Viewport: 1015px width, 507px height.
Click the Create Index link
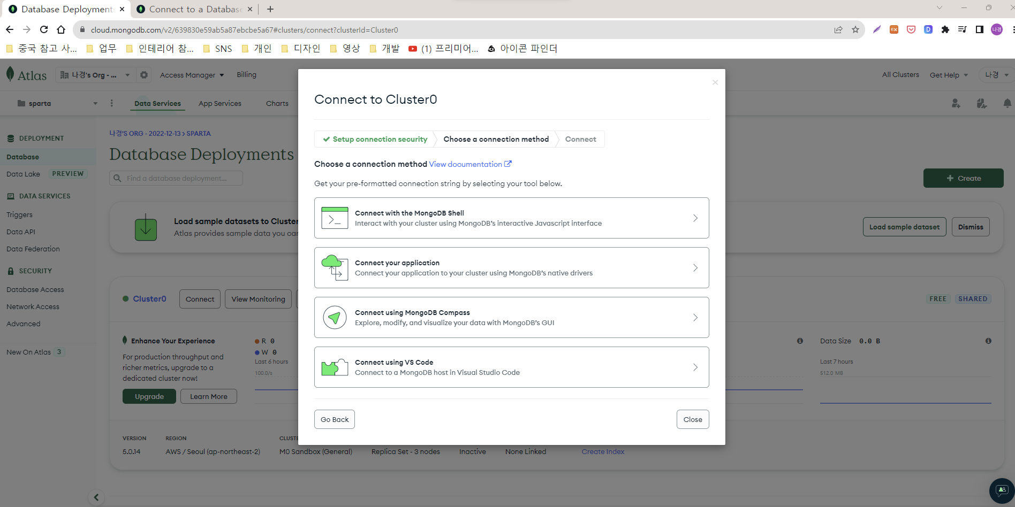603,451
